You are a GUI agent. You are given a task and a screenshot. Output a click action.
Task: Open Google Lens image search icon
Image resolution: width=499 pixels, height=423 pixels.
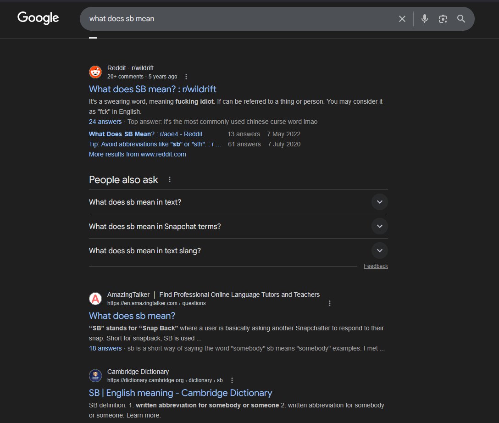[x=443, y=19]
